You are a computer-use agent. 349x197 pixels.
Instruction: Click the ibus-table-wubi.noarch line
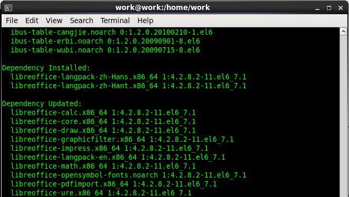[x=105, y=50]
